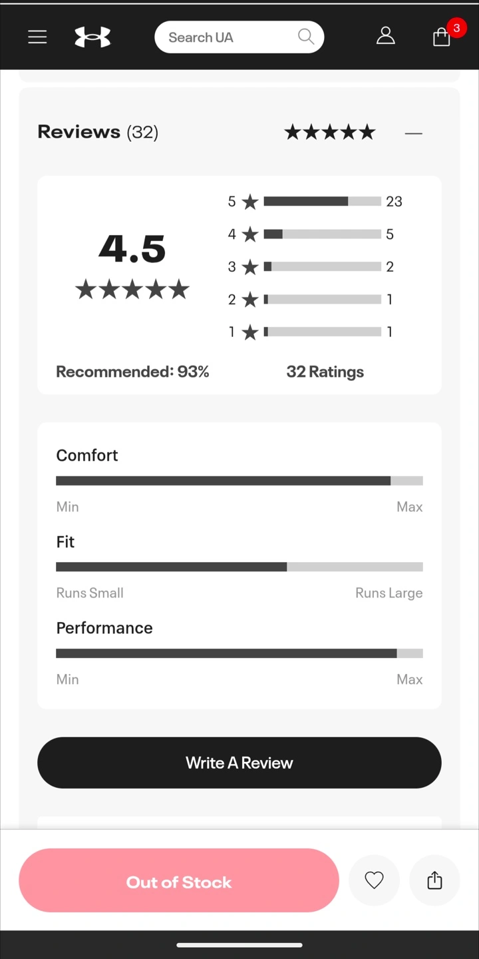Tap the share icon
This screenshot has height=959, width=479.
tap(434, 880)
